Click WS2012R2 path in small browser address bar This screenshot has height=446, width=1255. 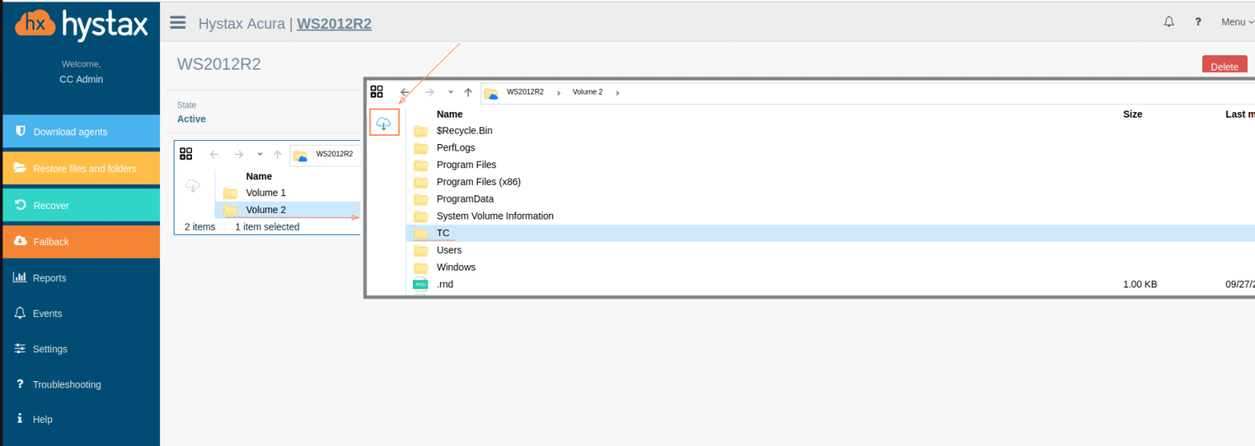point(335,154)
